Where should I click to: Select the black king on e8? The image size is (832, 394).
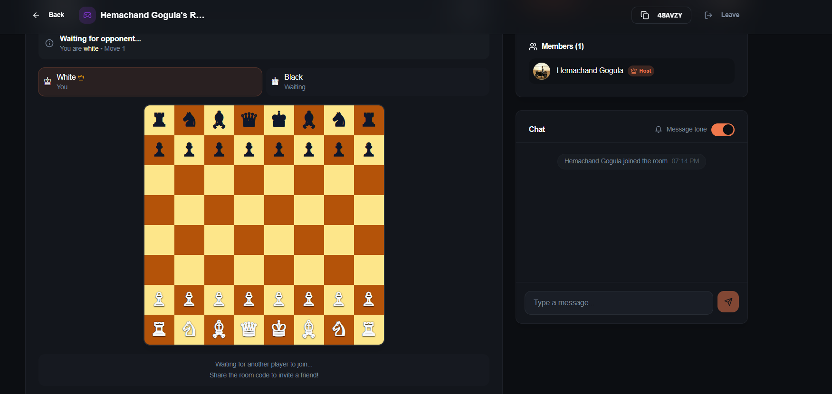[279, 120]
